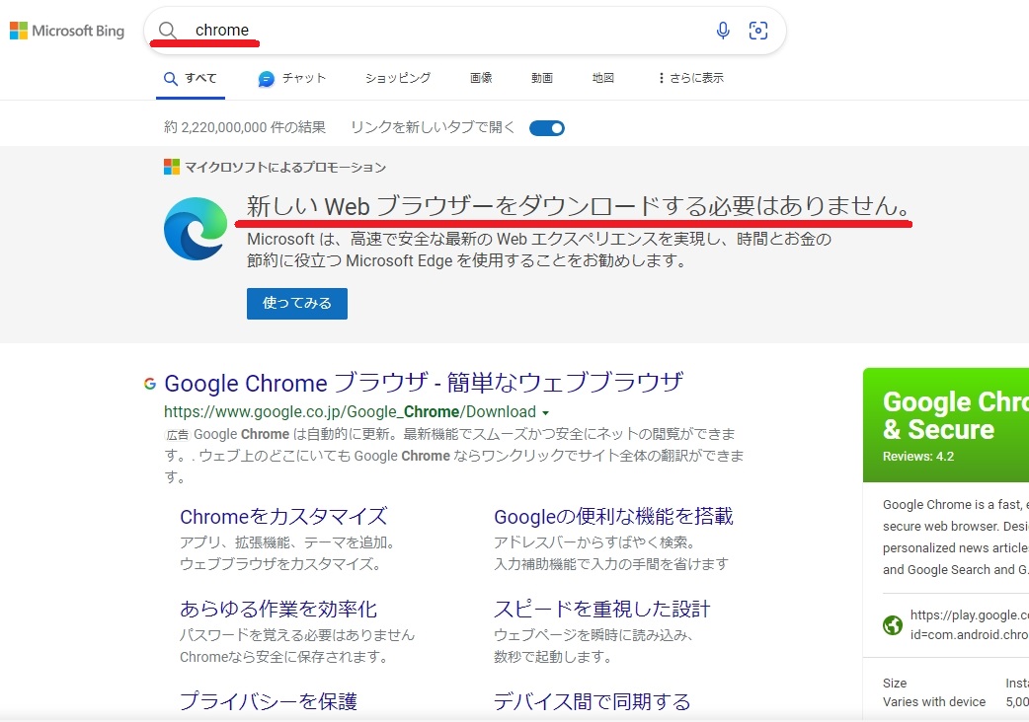Click the globe icon beside play.google link

pyautogui.click(x=893, y=625)
